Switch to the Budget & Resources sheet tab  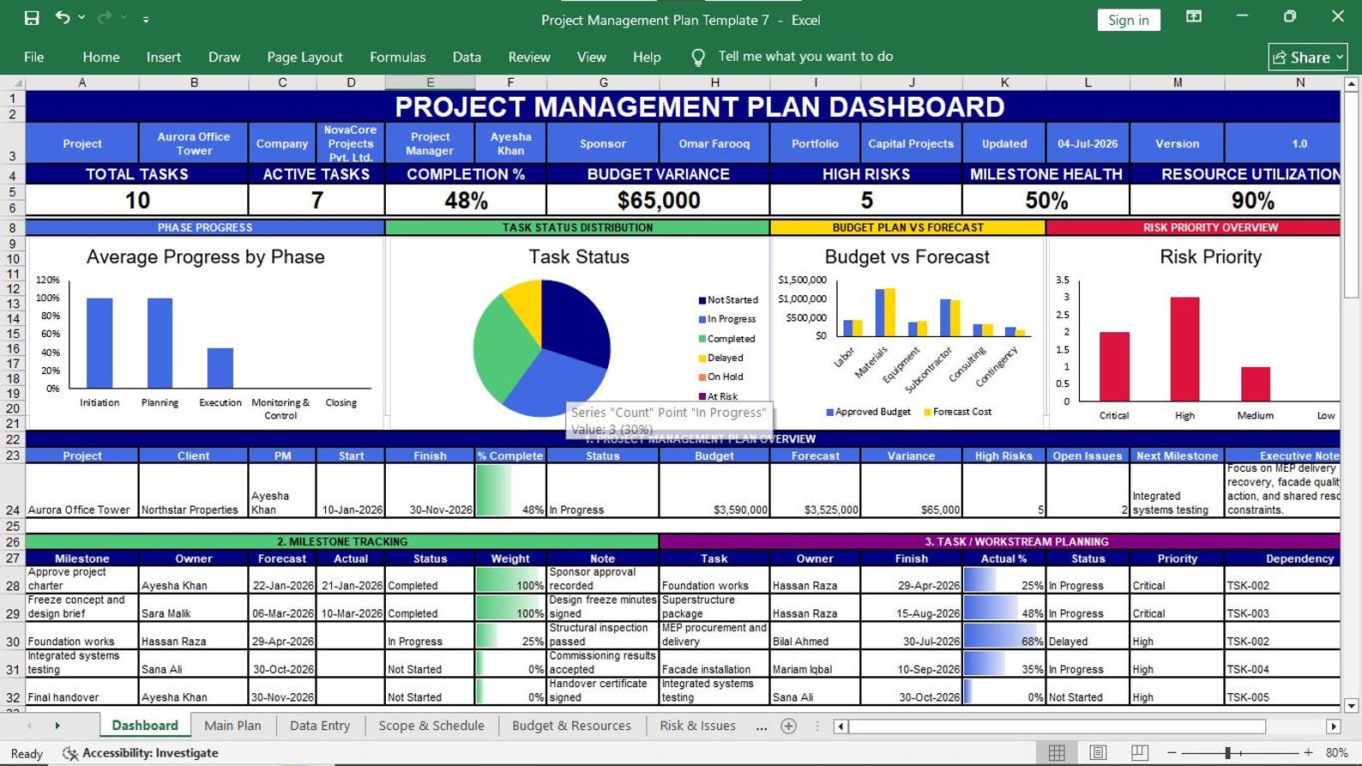point(571,726)
